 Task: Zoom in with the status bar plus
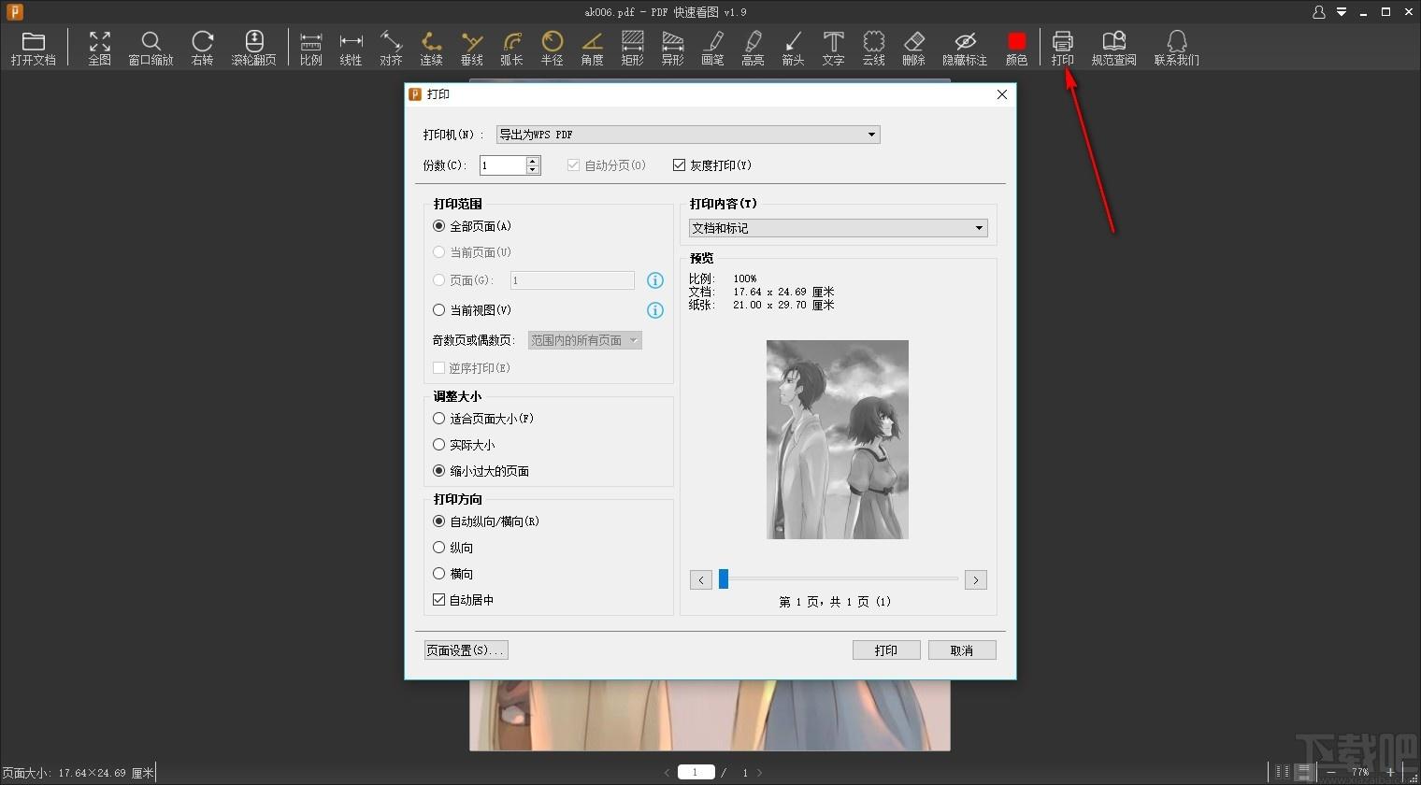coord(1390,772)
